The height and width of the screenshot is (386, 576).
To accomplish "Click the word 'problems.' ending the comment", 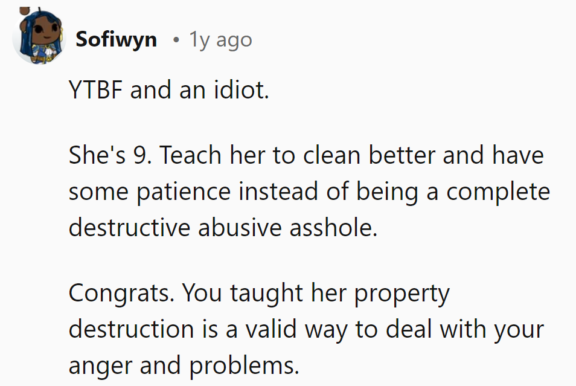I will (x=245, y=366).
